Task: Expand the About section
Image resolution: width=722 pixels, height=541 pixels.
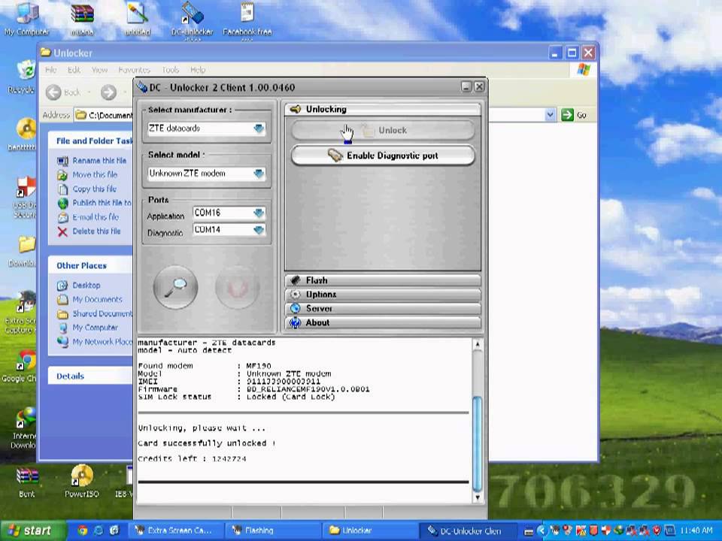Action: point(383,323)
